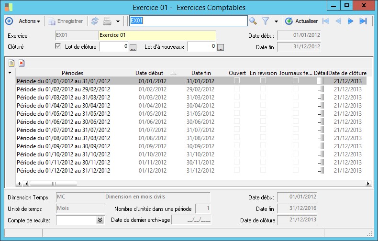Open the grid options triangle at header left
Image resolution: width=378 pixels, height=241 pixels.
(x=10, y=73)
